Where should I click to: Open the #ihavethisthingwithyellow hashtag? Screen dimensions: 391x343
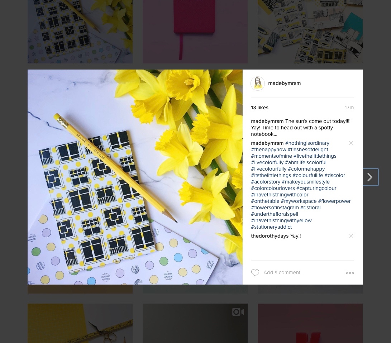(x=281, y=220)
